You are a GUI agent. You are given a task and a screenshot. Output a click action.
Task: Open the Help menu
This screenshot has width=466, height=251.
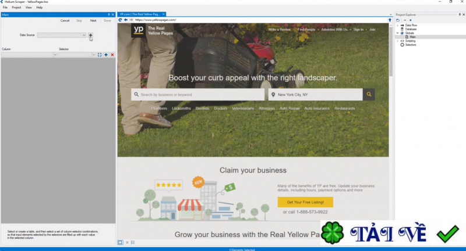pyautogui.click(x=39, y=8)
